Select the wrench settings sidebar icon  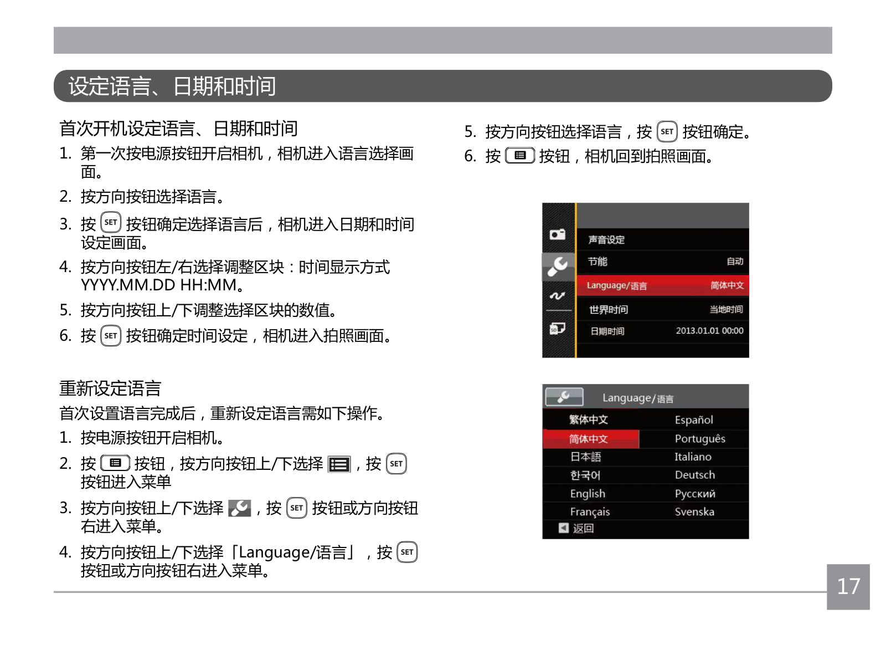coord(558,267)
